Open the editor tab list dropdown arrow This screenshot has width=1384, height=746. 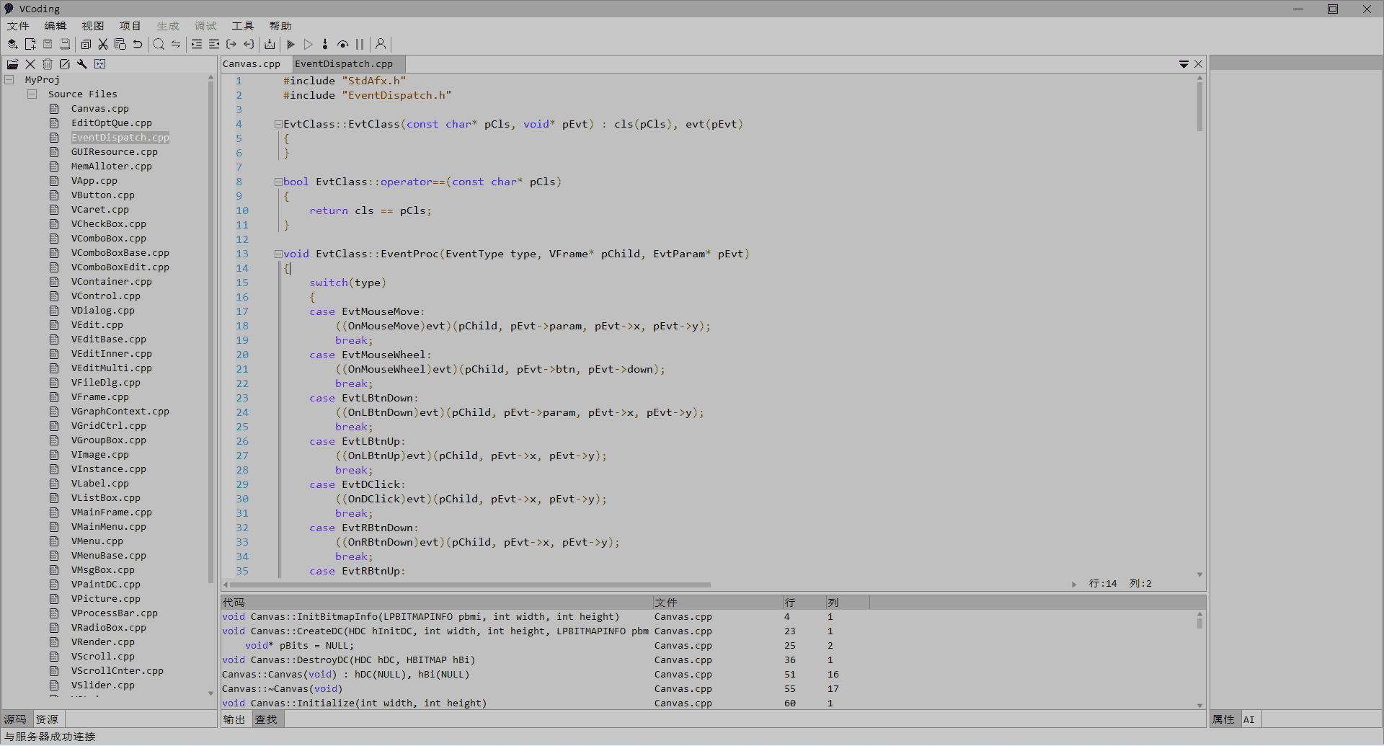pos(1184,64)
